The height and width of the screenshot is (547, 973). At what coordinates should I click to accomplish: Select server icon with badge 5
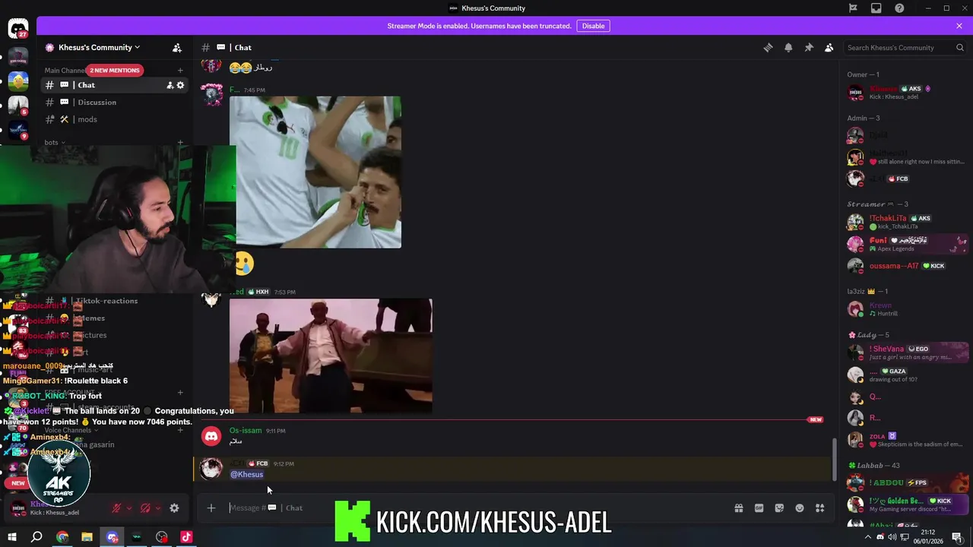[x=17, y=105]
